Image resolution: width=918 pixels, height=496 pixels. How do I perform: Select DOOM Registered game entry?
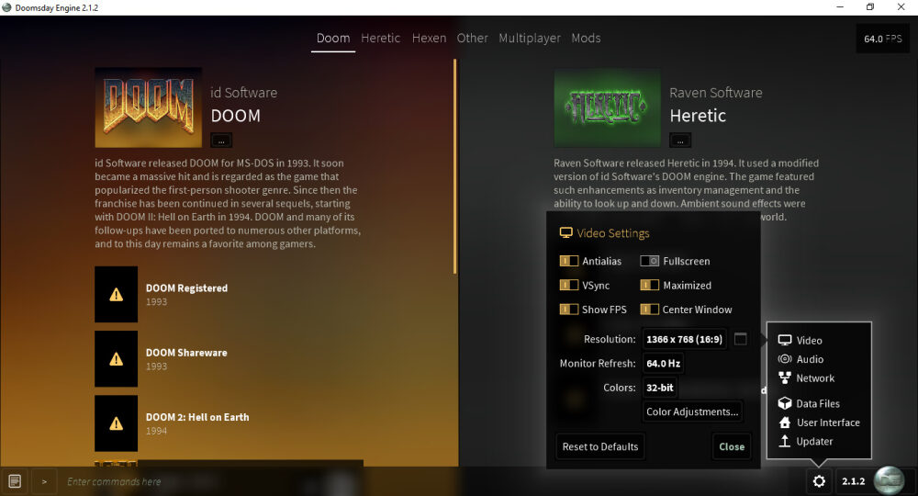point(229,294)
